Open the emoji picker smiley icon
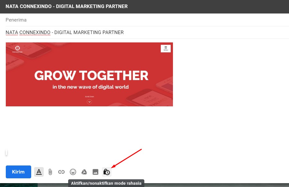Image resolution: width=289 pixels, height=187 pixels. pos(73,172)
